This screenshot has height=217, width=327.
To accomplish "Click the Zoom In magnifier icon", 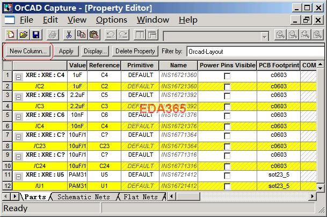I will point(280,34).
